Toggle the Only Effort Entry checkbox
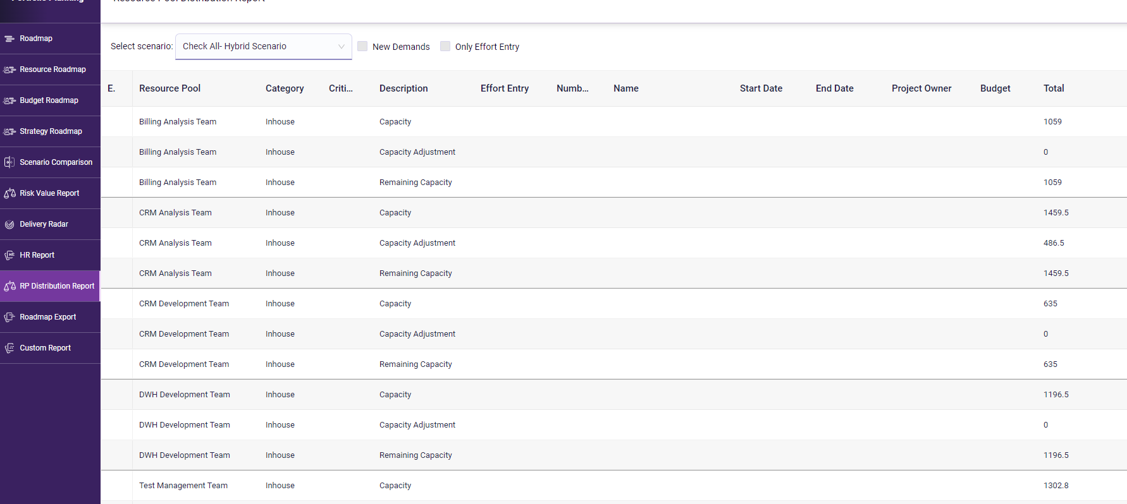This screenshot has width=1127, height=504. [x=445, y=46]
